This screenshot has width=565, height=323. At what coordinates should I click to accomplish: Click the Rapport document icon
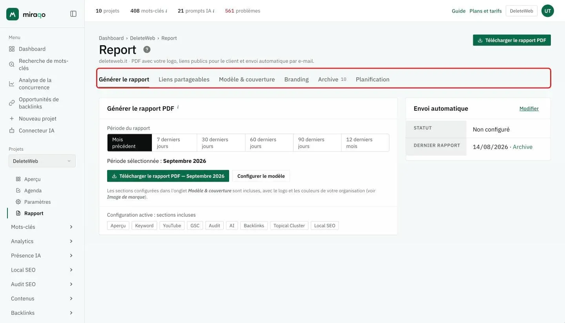point(18,213)
